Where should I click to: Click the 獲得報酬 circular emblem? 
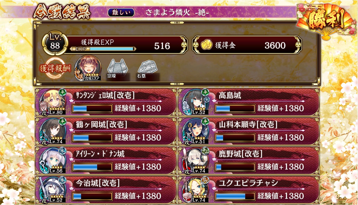55,68
